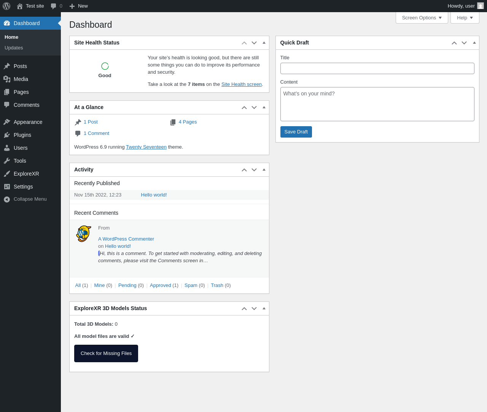Image resolution: width=487 pixels, height=412 pixels.
Task: Open the Hello world! published post link
Action: (154, 195)
